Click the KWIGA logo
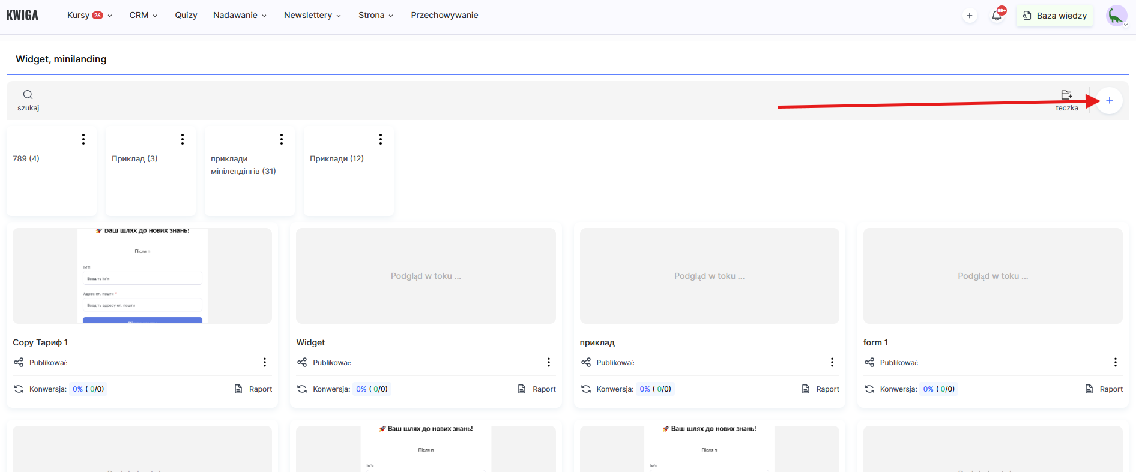 pos(22,16)
